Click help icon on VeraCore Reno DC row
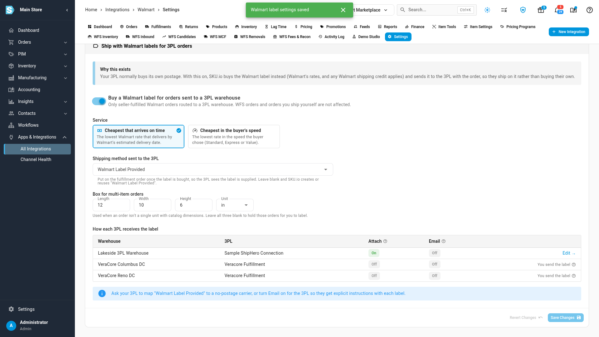This screenshot has height=337, width=599. tap(574, 276)
